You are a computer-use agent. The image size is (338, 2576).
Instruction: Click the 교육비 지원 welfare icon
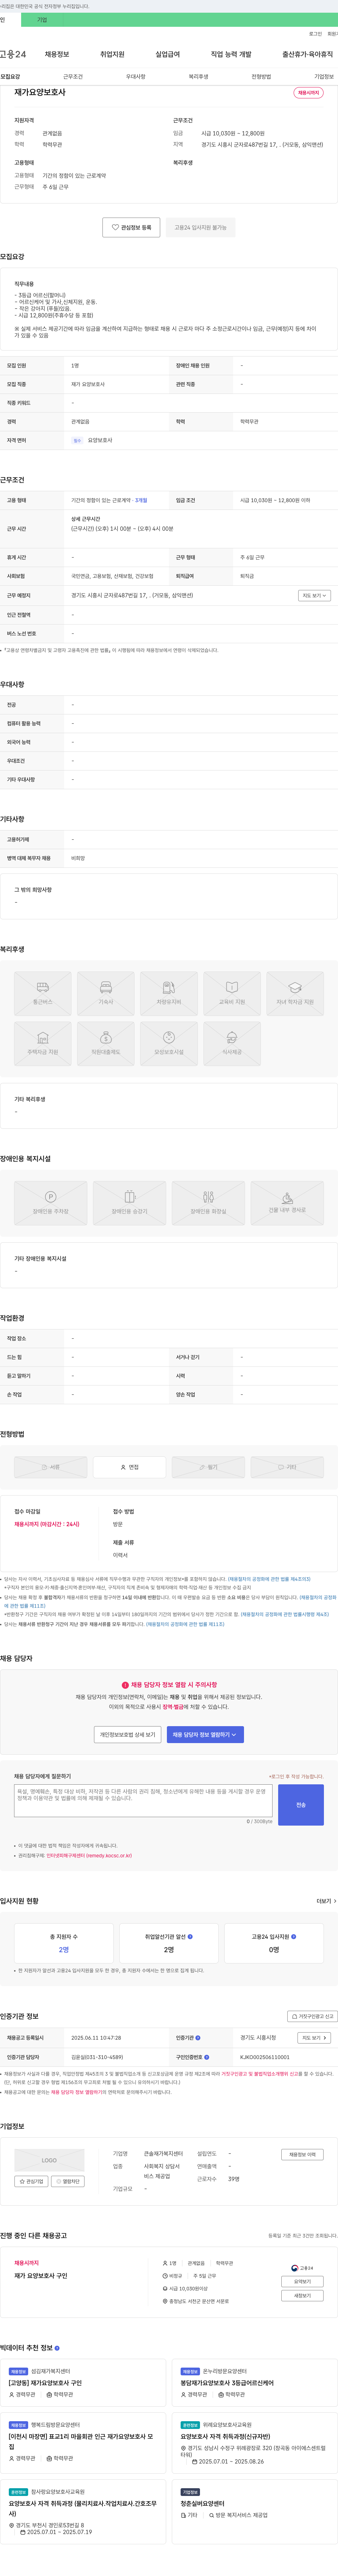(x=232, y=994)
